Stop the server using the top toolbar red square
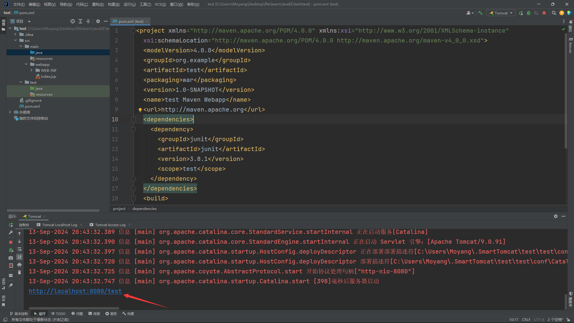Screen dimensions: 574x323 544,13
